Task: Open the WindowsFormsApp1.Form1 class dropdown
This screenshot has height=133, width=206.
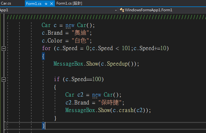Action: click(x=162, y=10)
